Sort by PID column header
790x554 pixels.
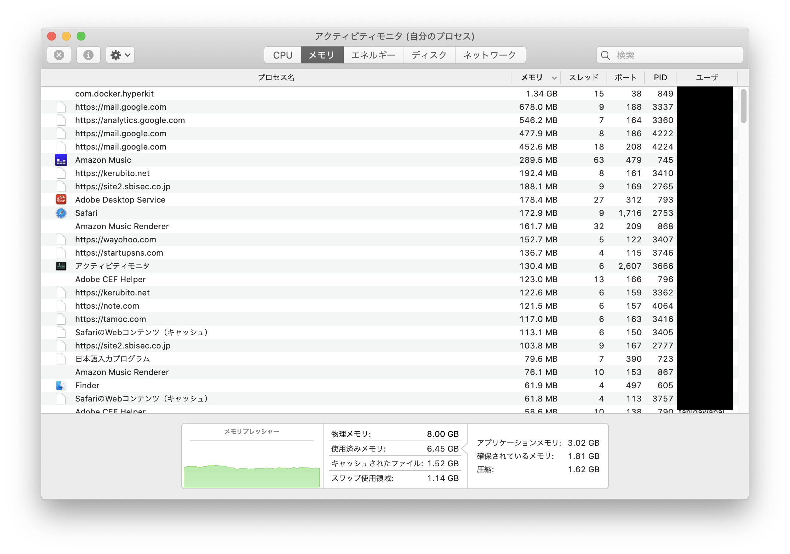click(x=660, y=77)
